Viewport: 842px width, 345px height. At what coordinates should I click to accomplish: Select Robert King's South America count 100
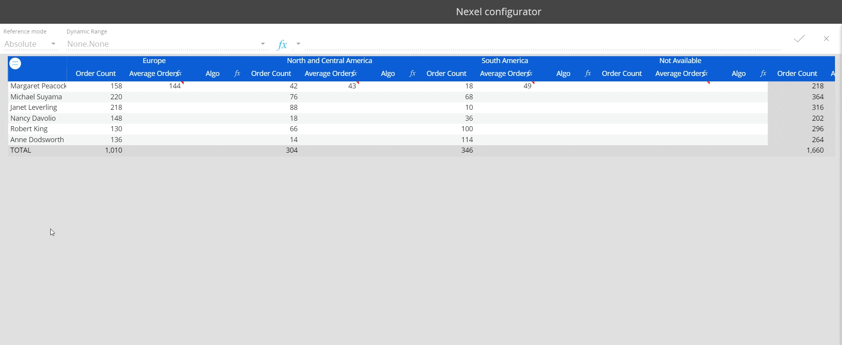coord(467,129)
